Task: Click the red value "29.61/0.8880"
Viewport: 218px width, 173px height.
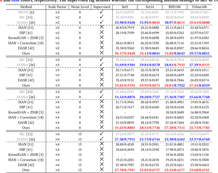Action: 199,23
